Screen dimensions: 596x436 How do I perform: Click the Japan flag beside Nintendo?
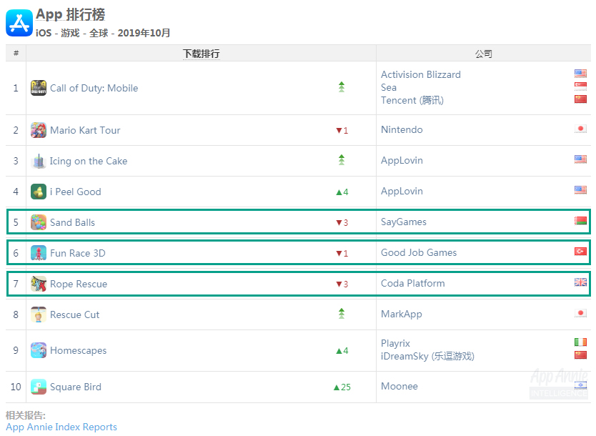pos(580,129)
